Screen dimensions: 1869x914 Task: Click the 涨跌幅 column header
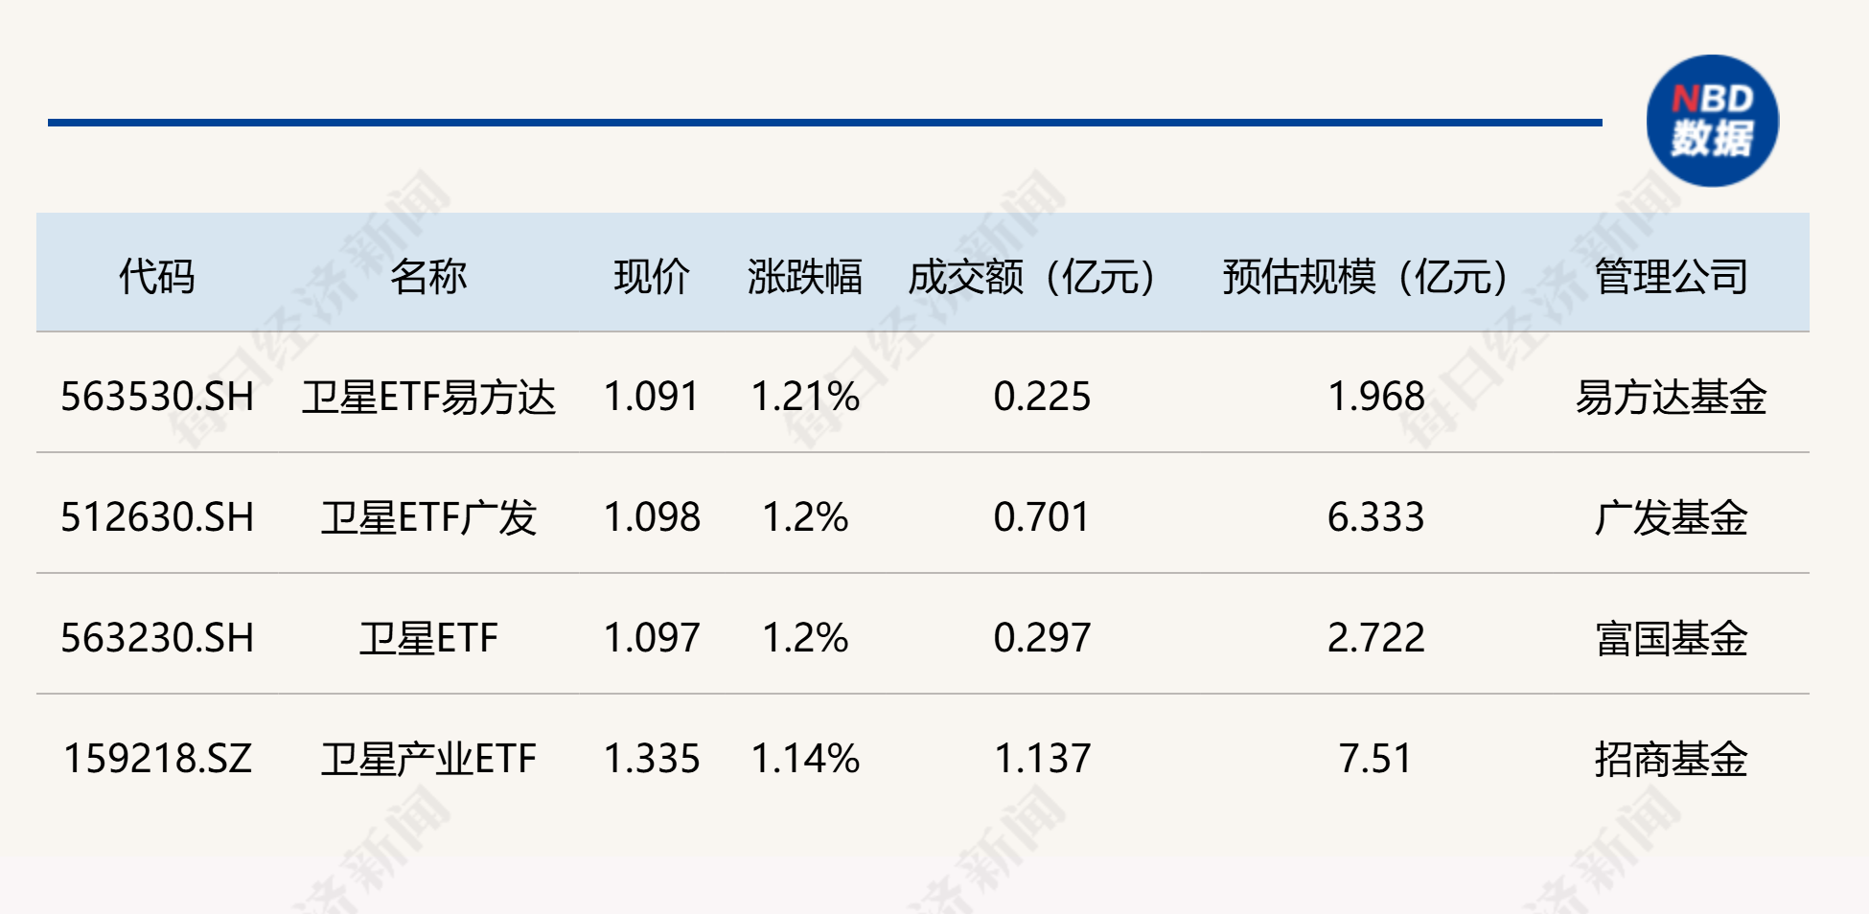click(x=805, y=277)
